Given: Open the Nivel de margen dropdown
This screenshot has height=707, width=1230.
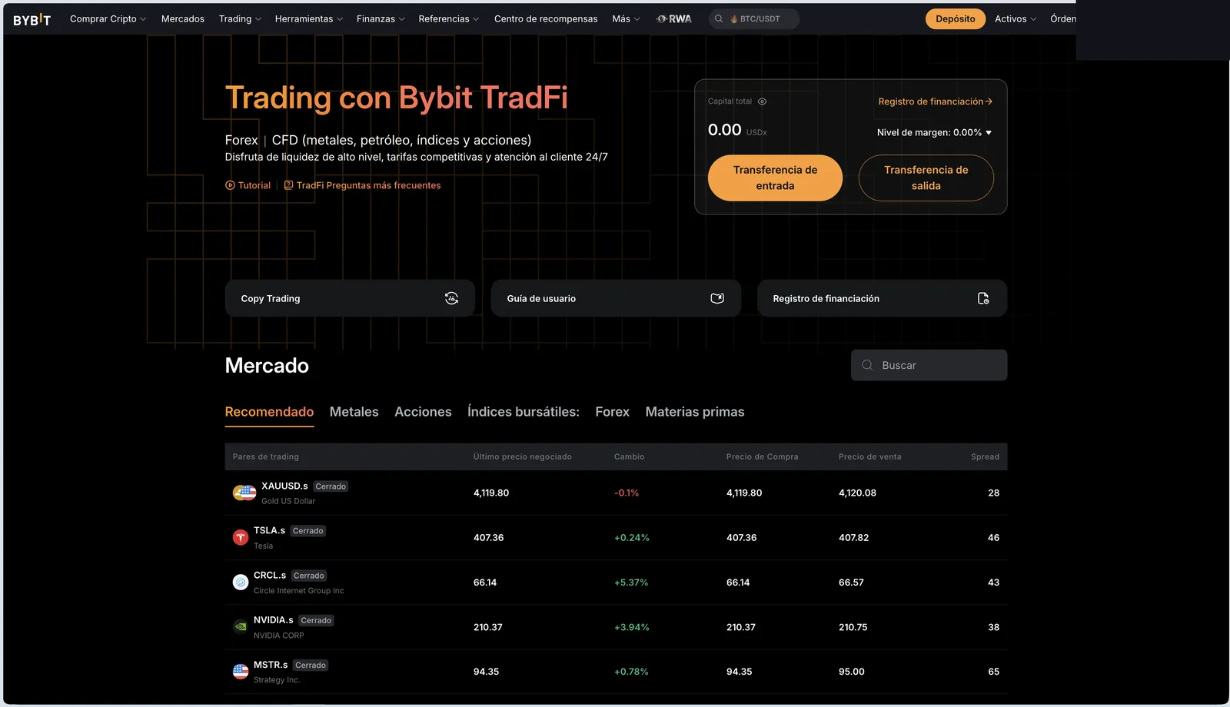Looking at the screenshot, I should coord(934,133).
